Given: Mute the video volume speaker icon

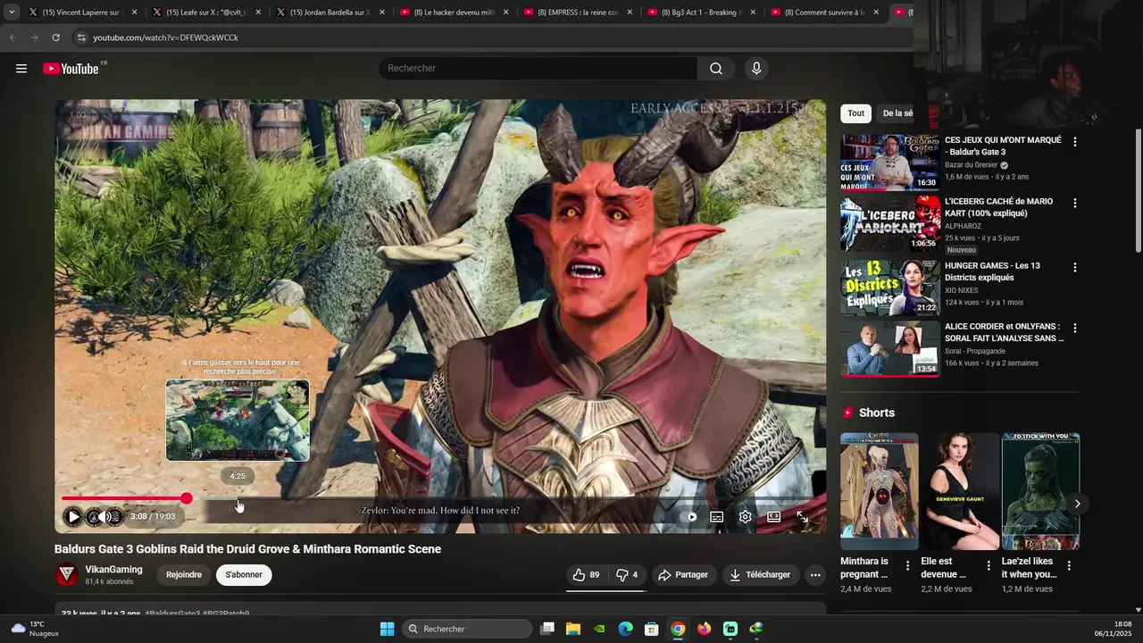Looking at the screenshot, I should [105, 516].
